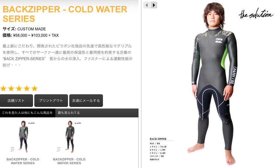The height and width of the screenshot is (168, 278).
Task: Select the fourth rating star
Action: (27, 88)
